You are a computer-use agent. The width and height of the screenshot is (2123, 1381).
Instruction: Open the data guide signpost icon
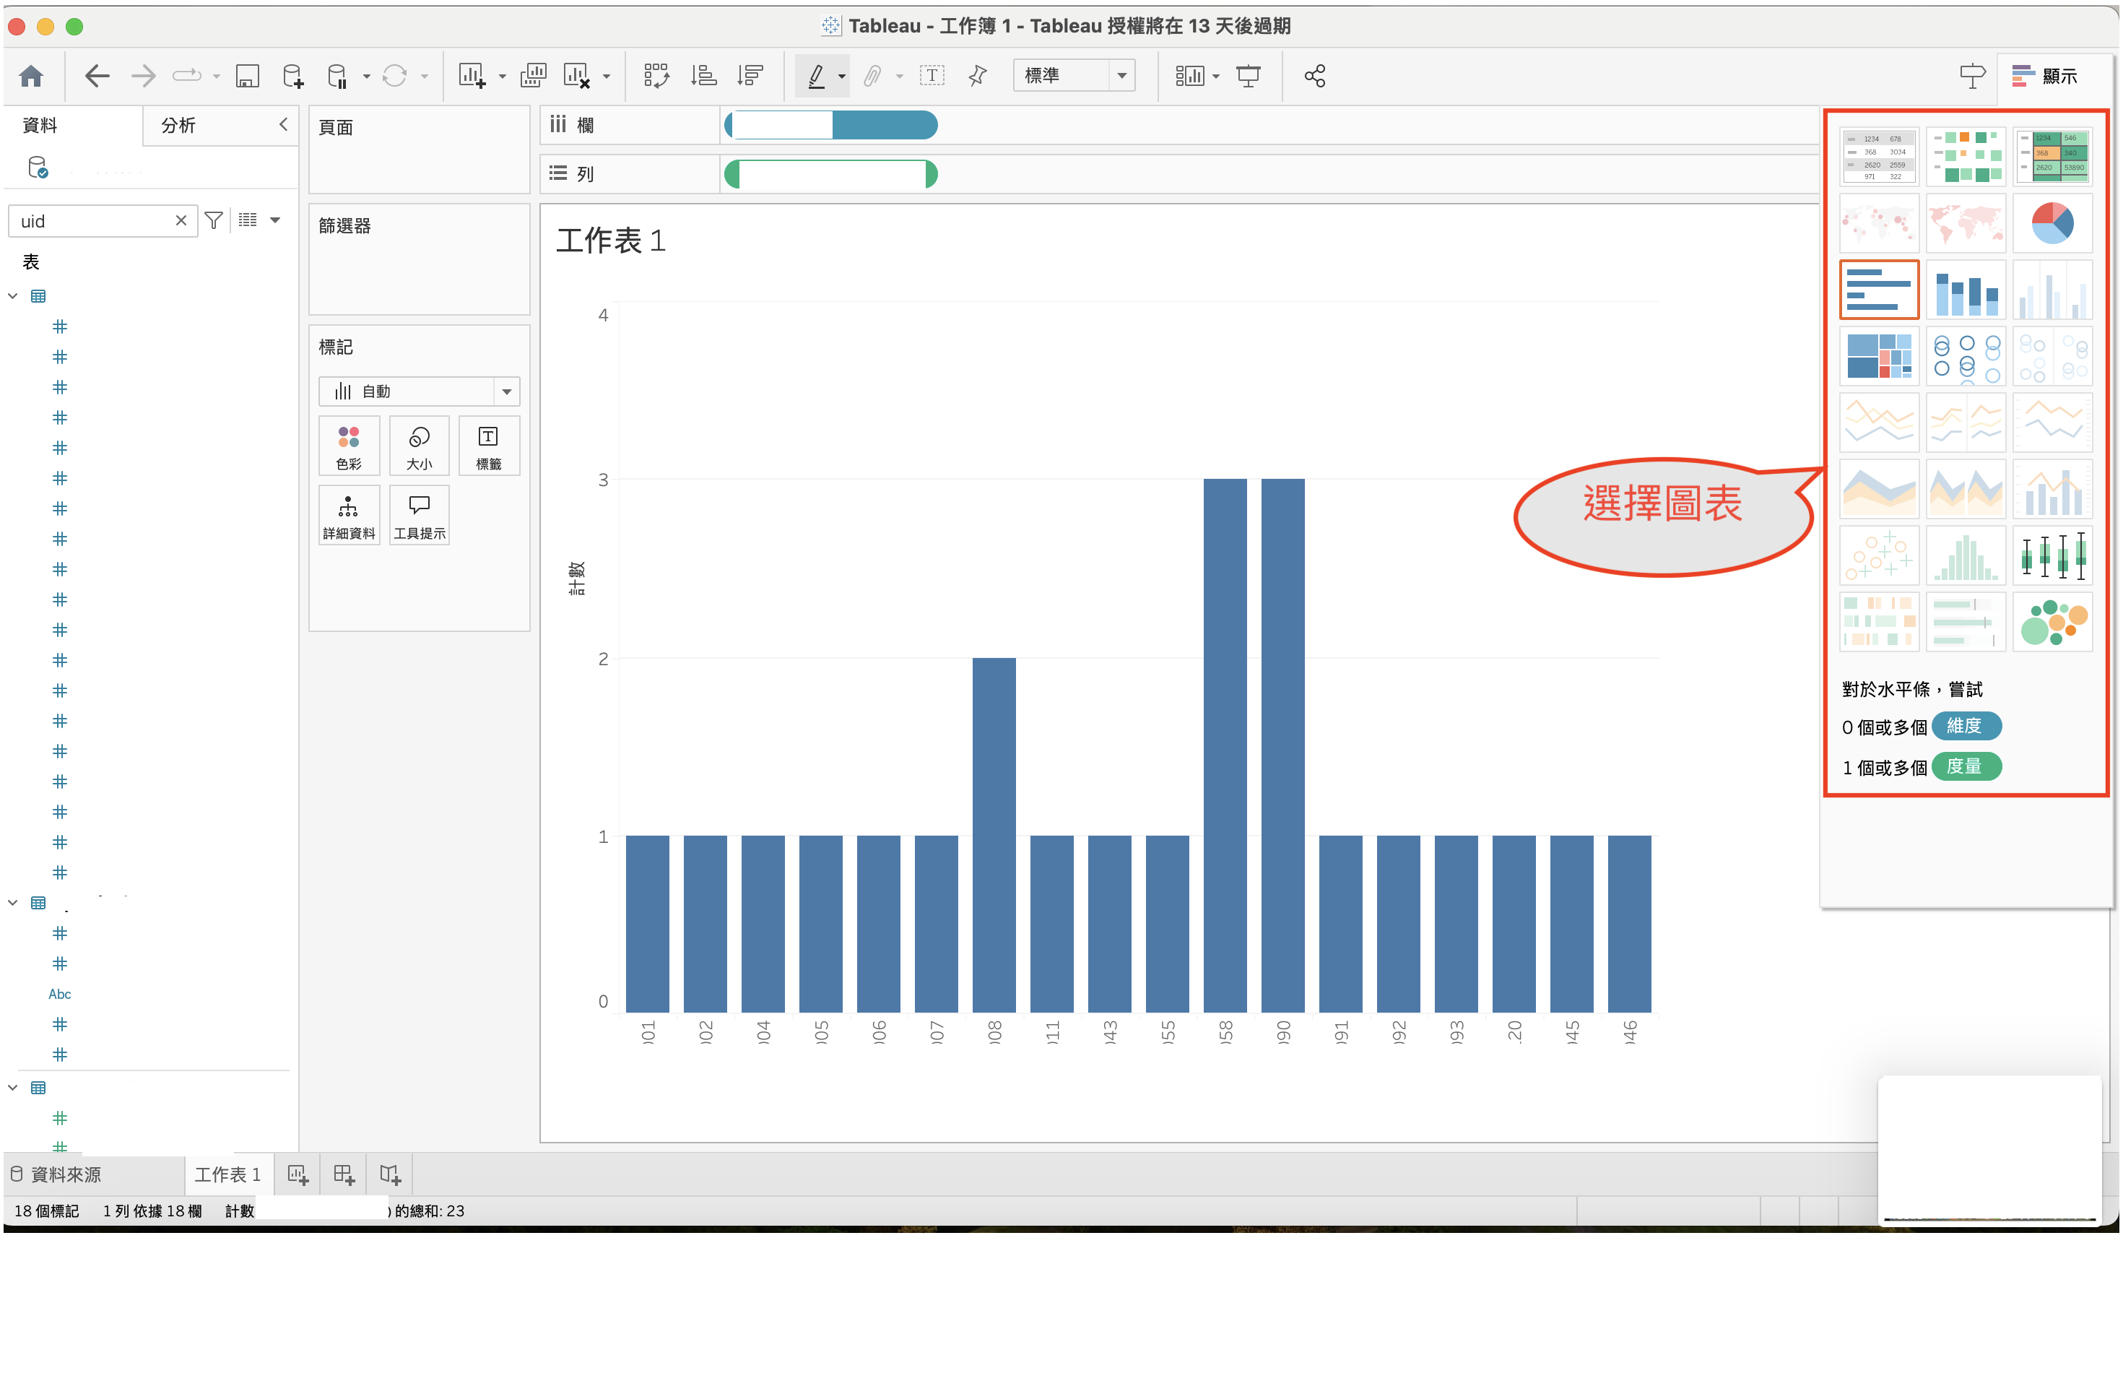(1972, 76)
